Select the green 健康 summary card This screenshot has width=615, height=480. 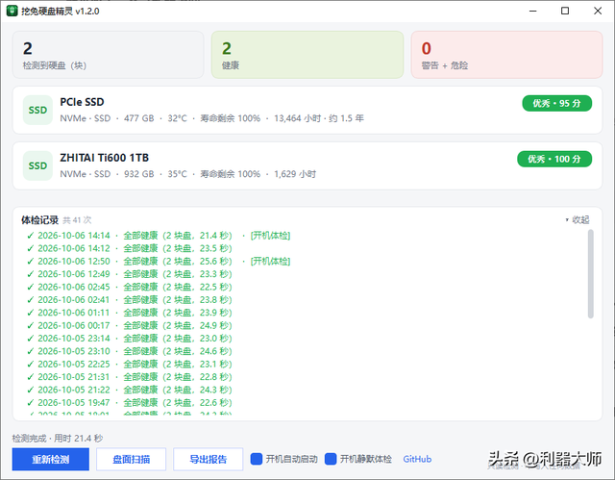tap(307, 55)
